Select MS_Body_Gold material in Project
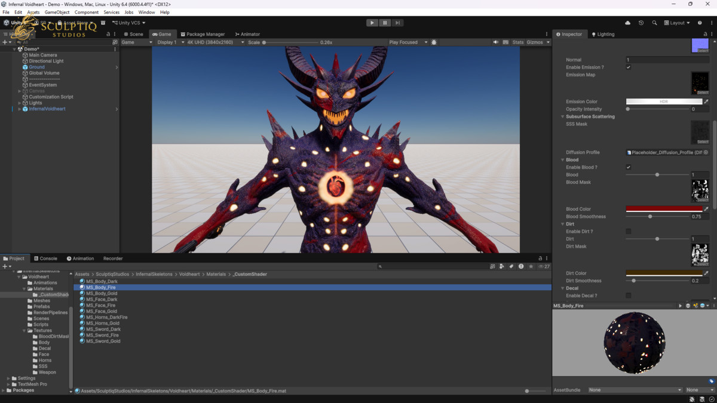717x403 pixels. [102, 293]
